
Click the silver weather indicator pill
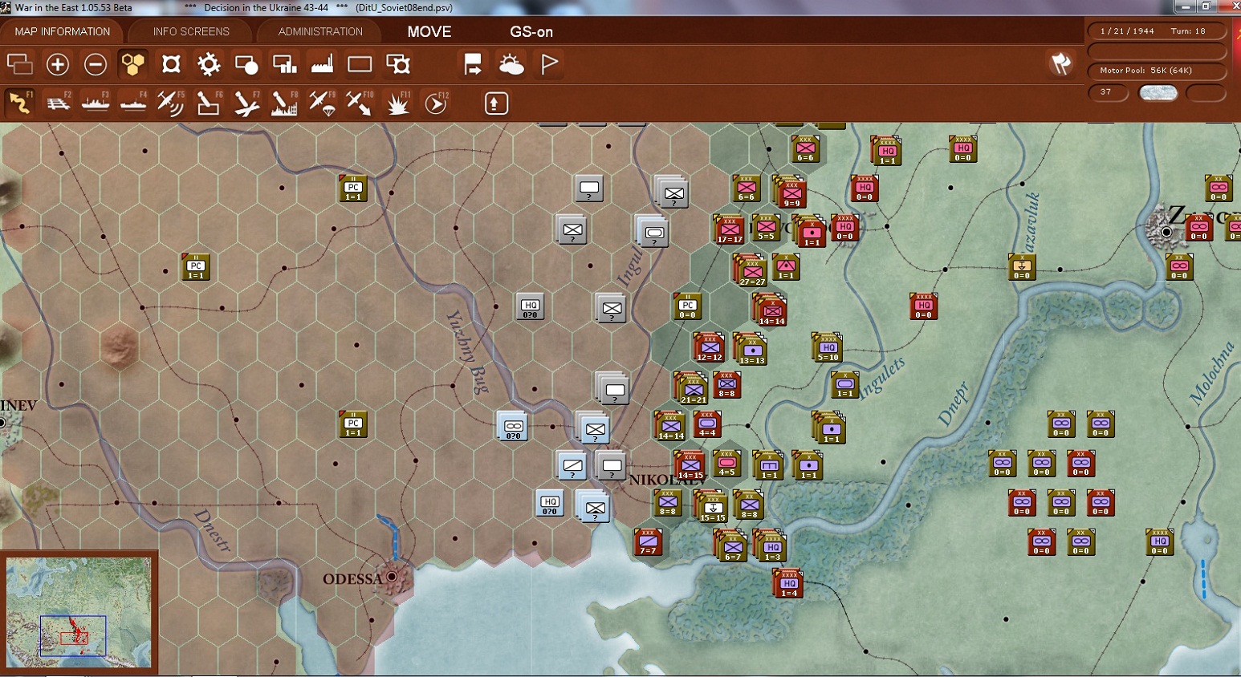pyautogui.click(x=1158, y=92)
